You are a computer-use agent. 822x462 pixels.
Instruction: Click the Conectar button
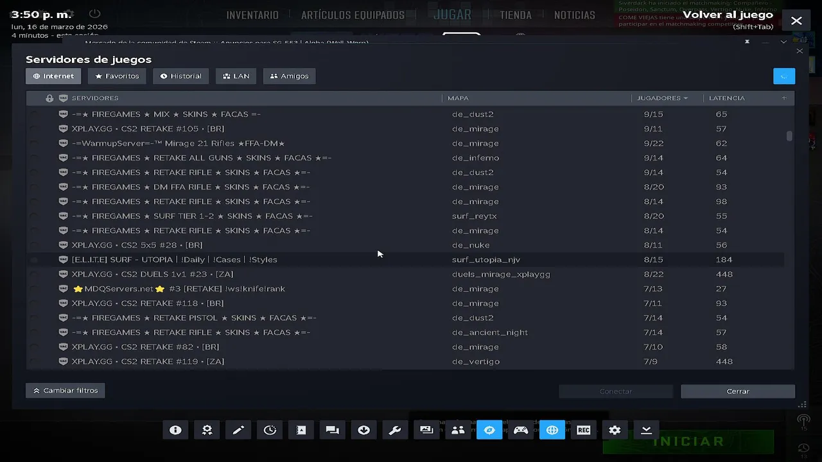coord(616,391)
